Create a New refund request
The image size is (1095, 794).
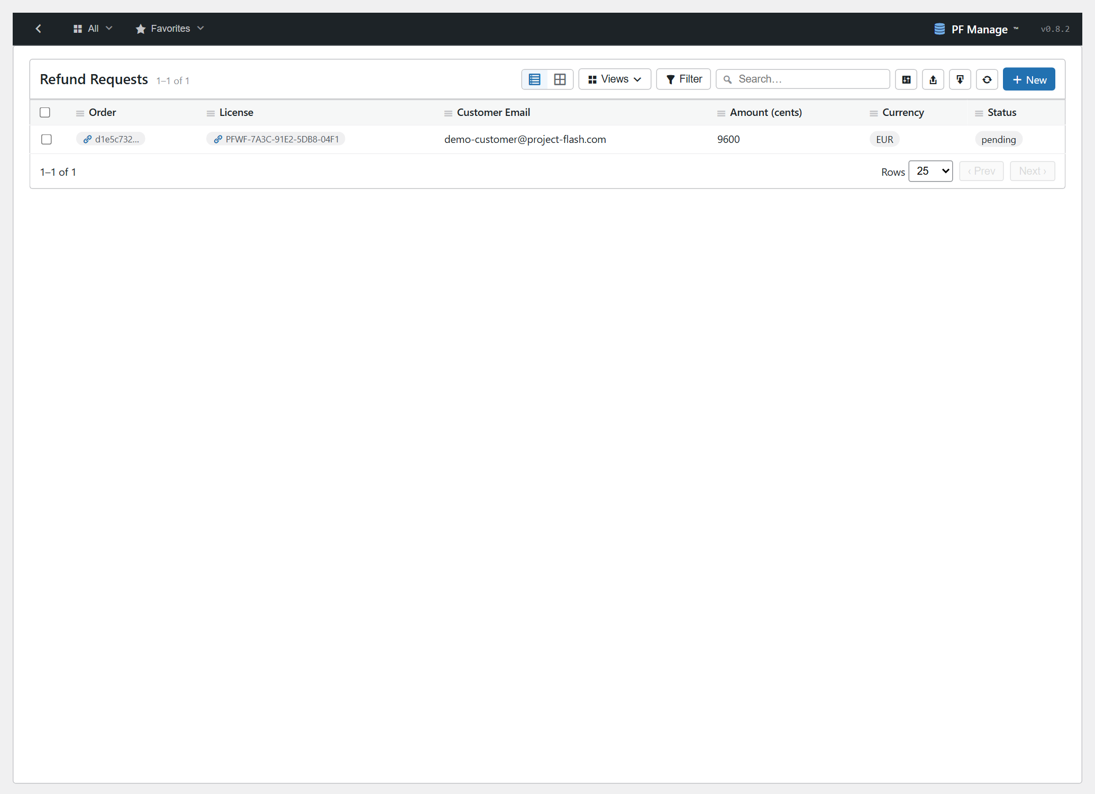(x=1029, y=79)
